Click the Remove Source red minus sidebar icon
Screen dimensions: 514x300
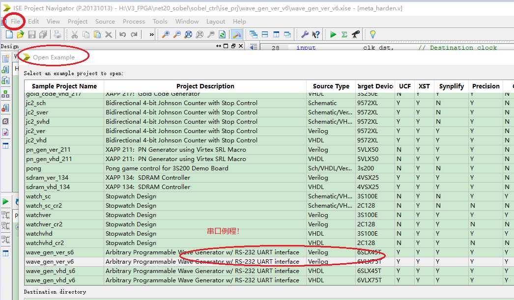[5, 108]
